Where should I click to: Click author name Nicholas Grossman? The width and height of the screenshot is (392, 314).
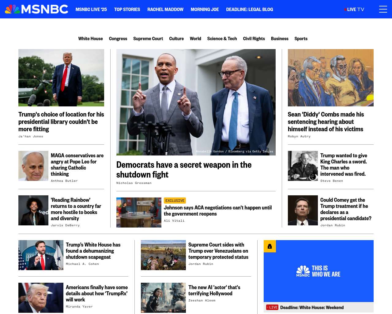click(x=134, y=183)
